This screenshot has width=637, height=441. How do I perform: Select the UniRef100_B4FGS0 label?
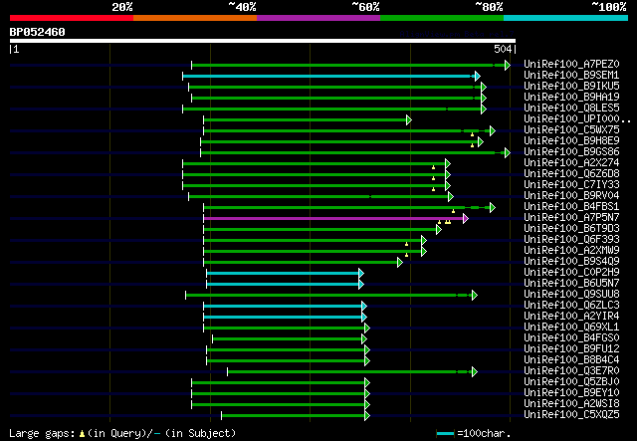coord(571,338)
